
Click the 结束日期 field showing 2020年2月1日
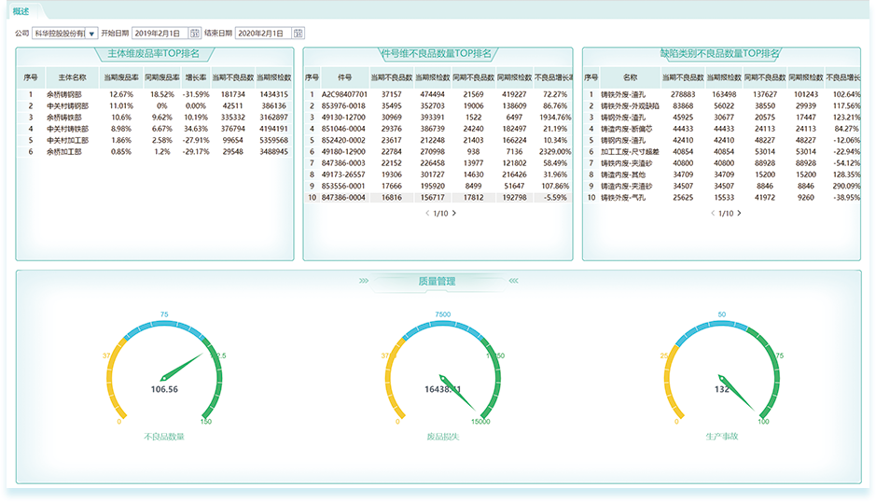point(263,34)
